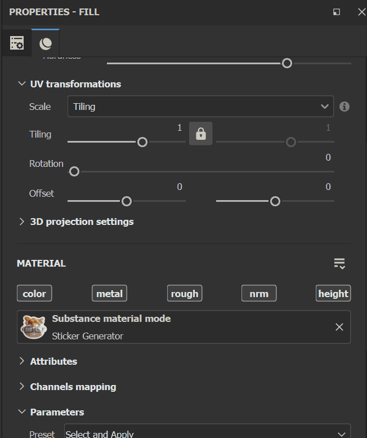The image size is (367, 438).
Task: Toggle the Tiling lock icon
Action: (200, 134)
